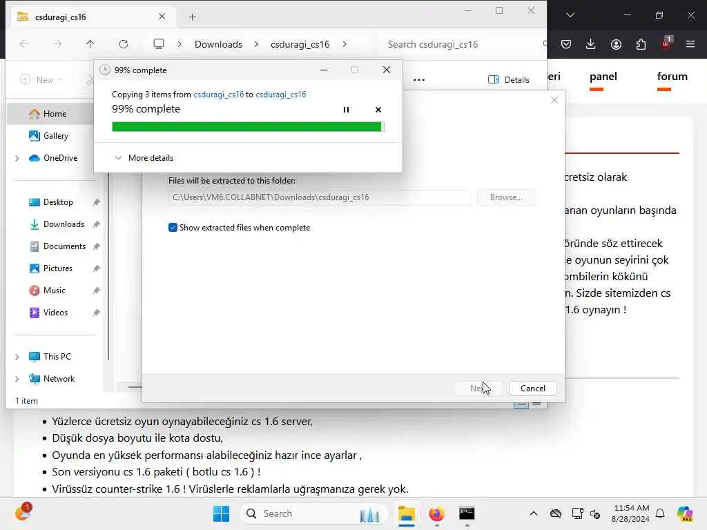707x530 pixels.
Task: Close the csduragi_cs16 Explorer tab
Action: (162, 17)
